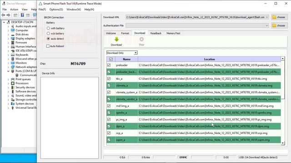Click the Firmware icon in Device Manager
Viewport: 291px width, 163px height.
[x=13, y=43]
